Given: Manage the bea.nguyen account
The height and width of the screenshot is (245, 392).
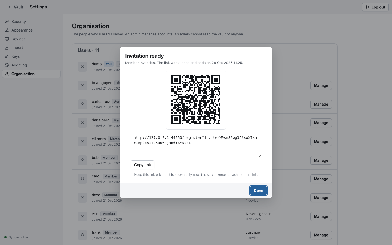Looking at the screenshot, I should (x=321, y=85).
